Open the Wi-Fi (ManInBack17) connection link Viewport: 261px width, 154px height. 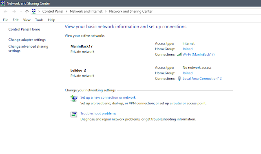click(199, 54)
